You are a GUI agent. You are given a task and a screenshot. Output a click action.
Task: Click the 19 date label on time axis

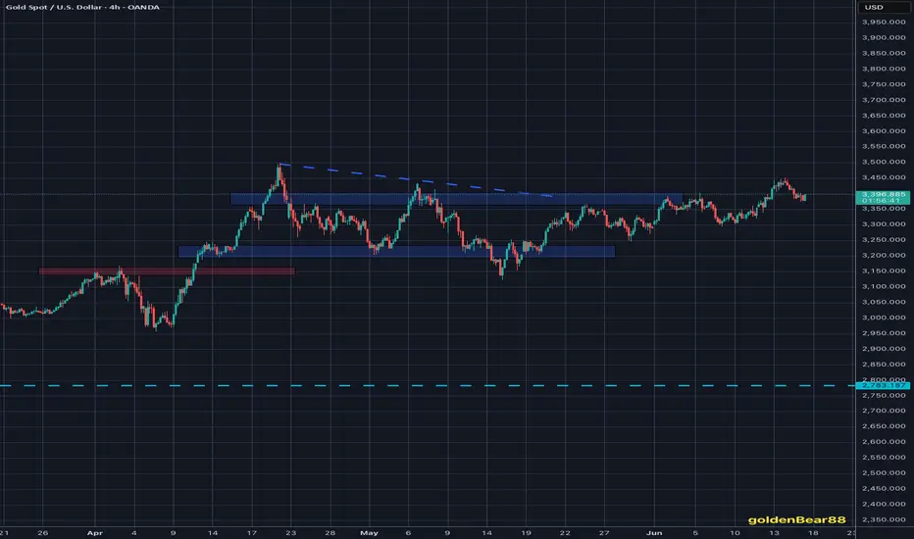click(526, 532)
